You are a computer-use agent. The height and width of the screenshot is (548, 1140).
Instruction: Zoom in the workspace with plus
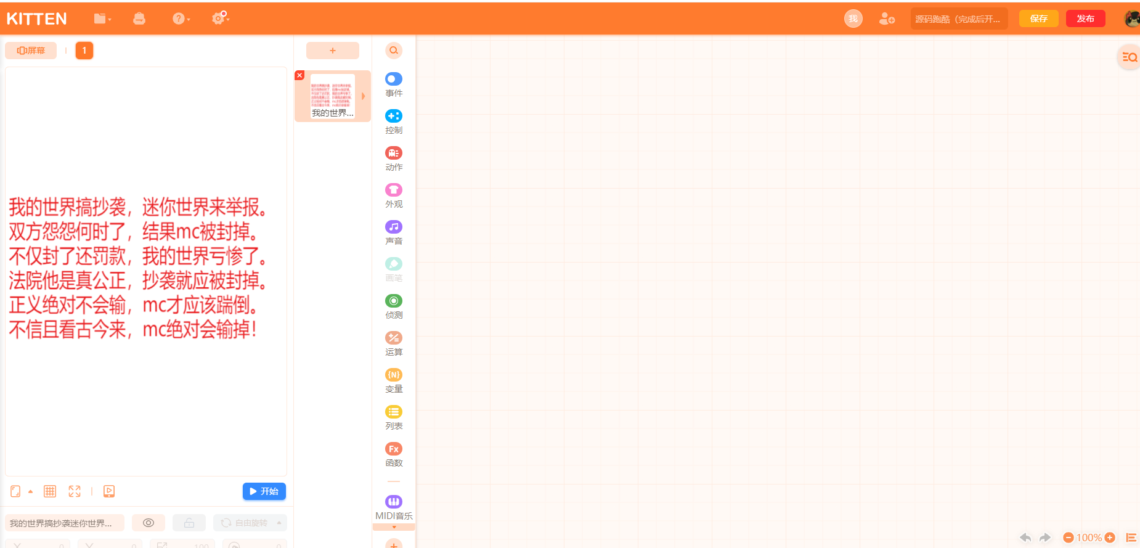coord(1110,538)
